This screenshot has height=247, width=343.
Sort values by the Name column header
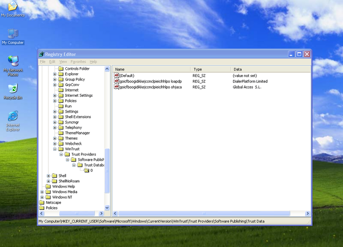click(152, 69)
